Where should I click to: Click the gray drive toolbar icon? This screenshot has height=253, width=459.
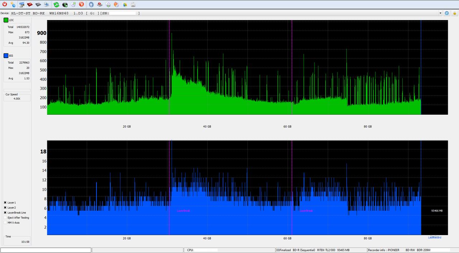(x=38, y=4)
